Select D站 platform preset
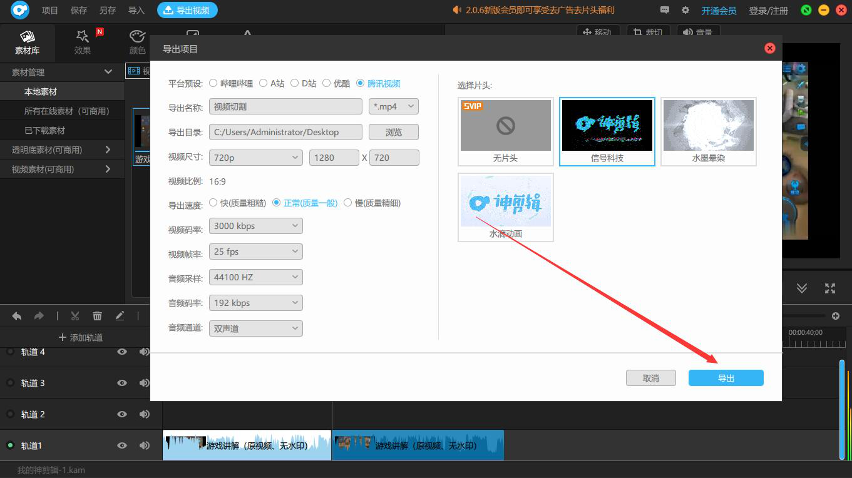 click(x=304, y=83)
